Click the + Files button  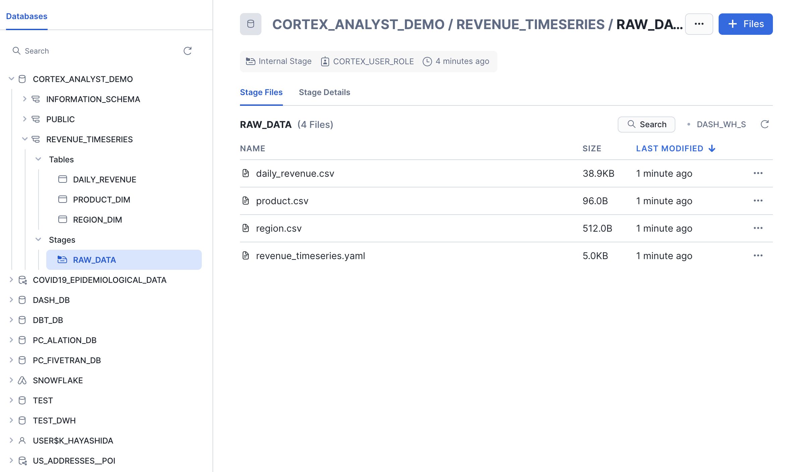point(745,24)
